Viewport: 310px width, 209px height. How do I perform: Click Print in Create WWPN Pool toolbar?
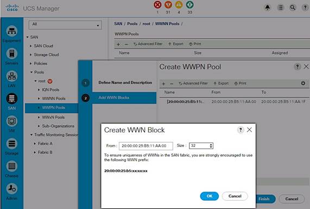pyautogui.click(x=240, y=83)
